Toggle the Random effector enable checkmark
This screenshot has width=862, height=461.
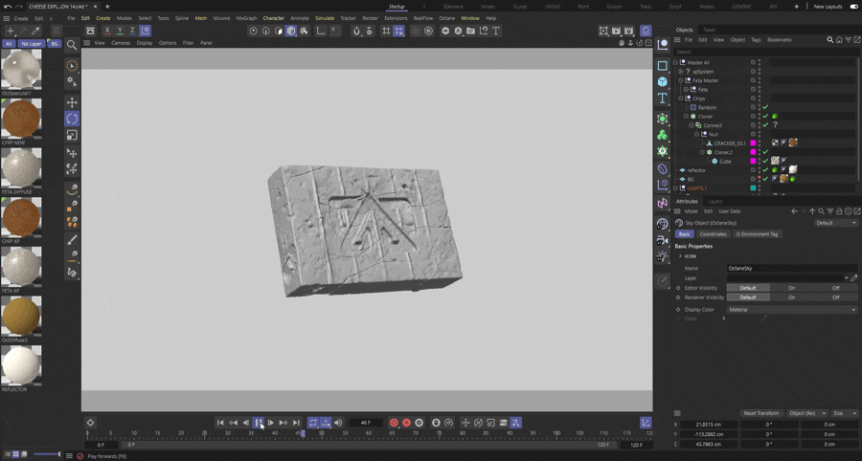pos(765,107)
